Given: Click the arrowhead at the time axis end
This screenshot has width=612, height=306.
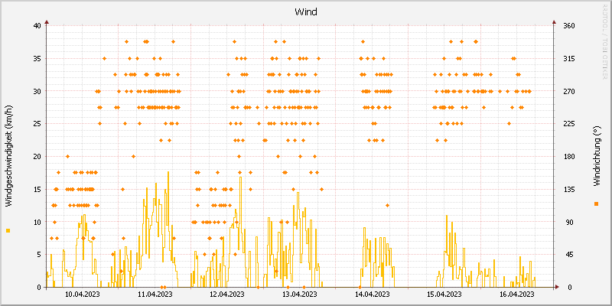Looking at the screenshot, I should pos(557,287).
